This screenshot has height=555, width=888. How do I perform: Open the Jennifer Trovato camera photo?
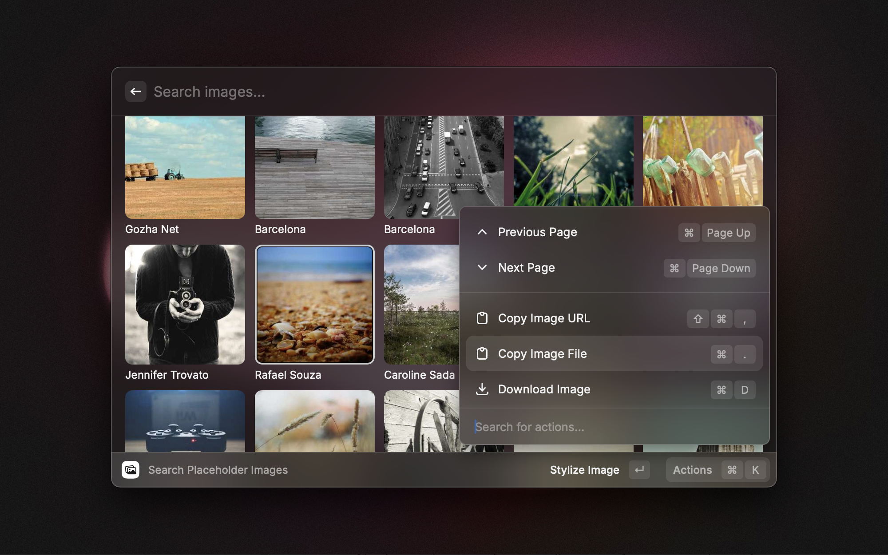(x=185, y=305)
